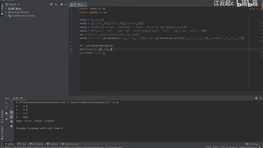The image size is (263, 148).
Task: Click the 4 spaces indent widget
Action: (x=233, y=147)
